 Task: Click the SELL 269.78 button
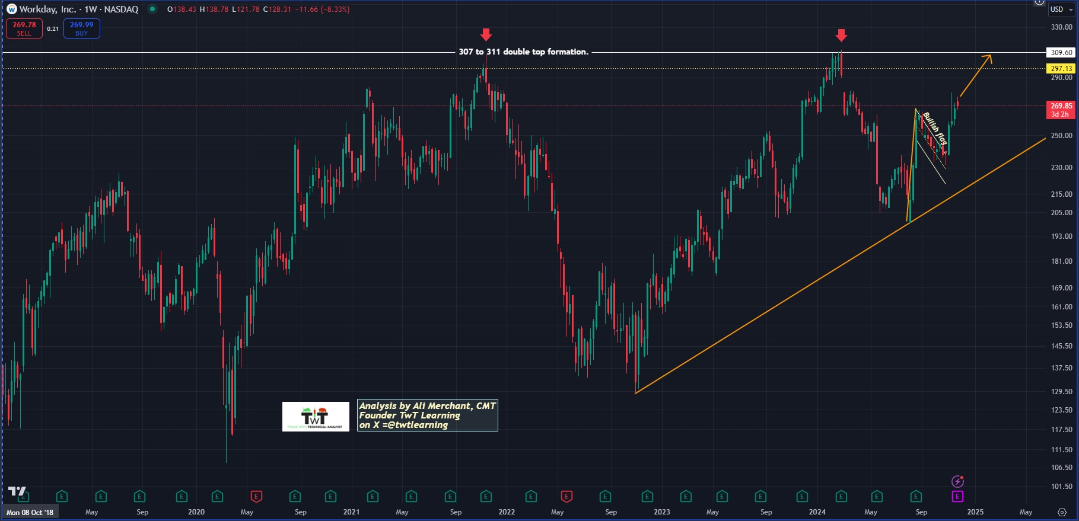24,28
